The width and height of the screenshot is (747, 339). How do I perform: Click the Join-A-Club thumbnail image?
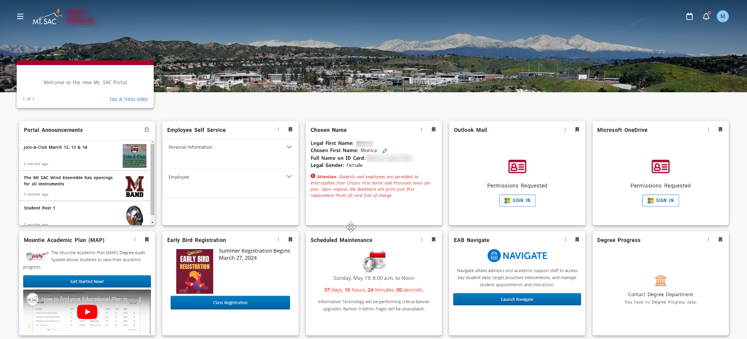(135, 156)
